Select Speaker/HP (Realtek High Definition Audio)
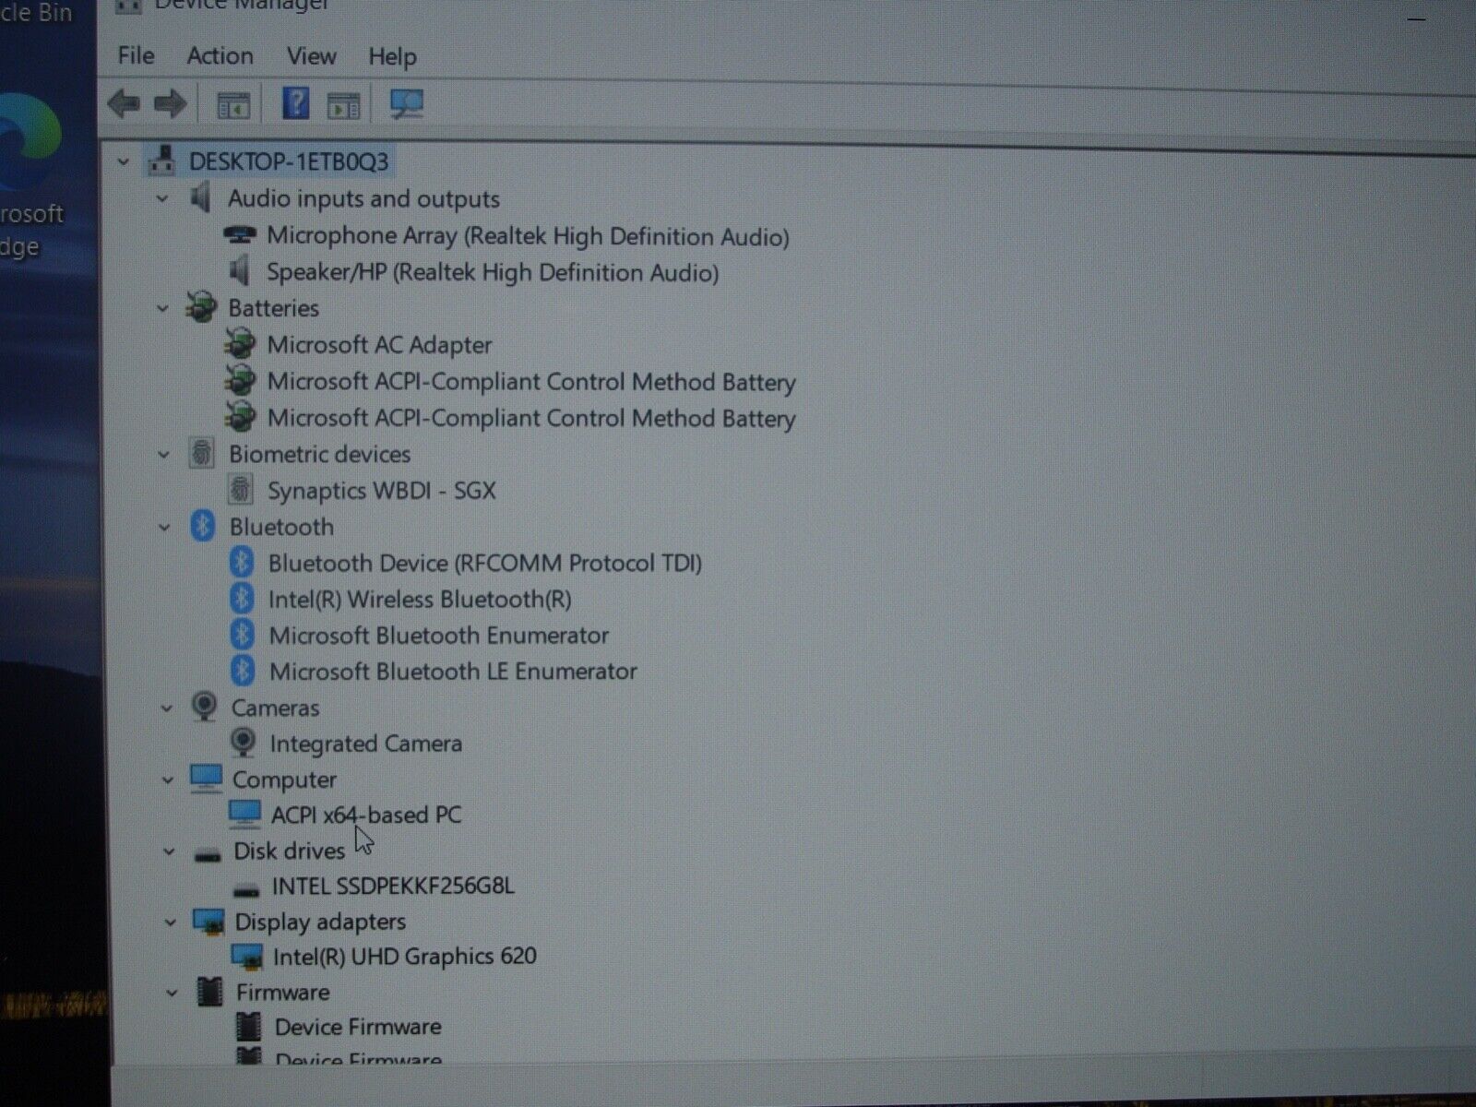This screenshot has width=1476, height=1107. 493,272
